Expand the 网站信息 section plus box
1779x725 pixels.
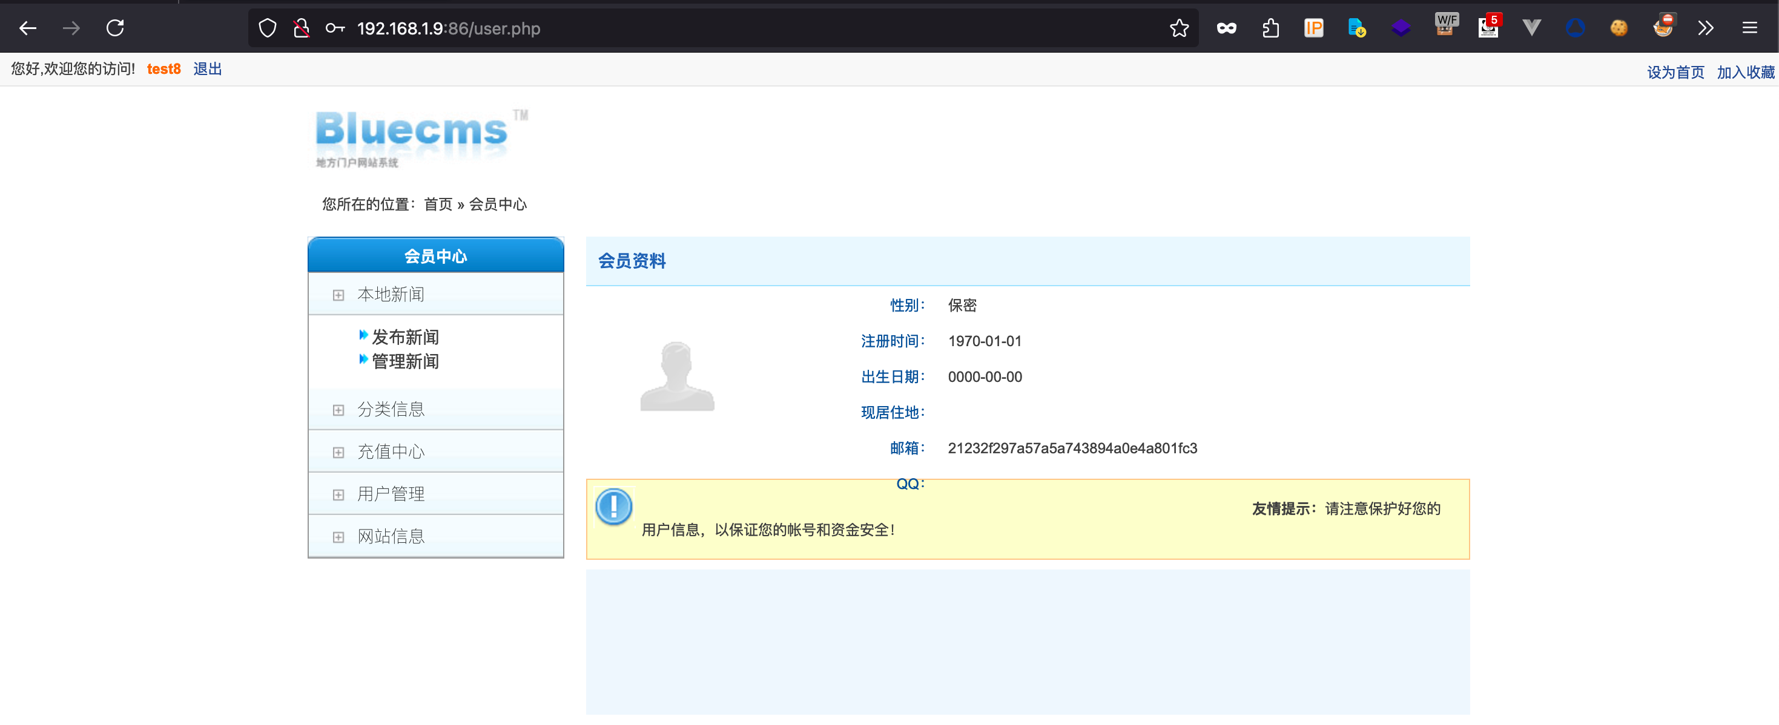338,537
